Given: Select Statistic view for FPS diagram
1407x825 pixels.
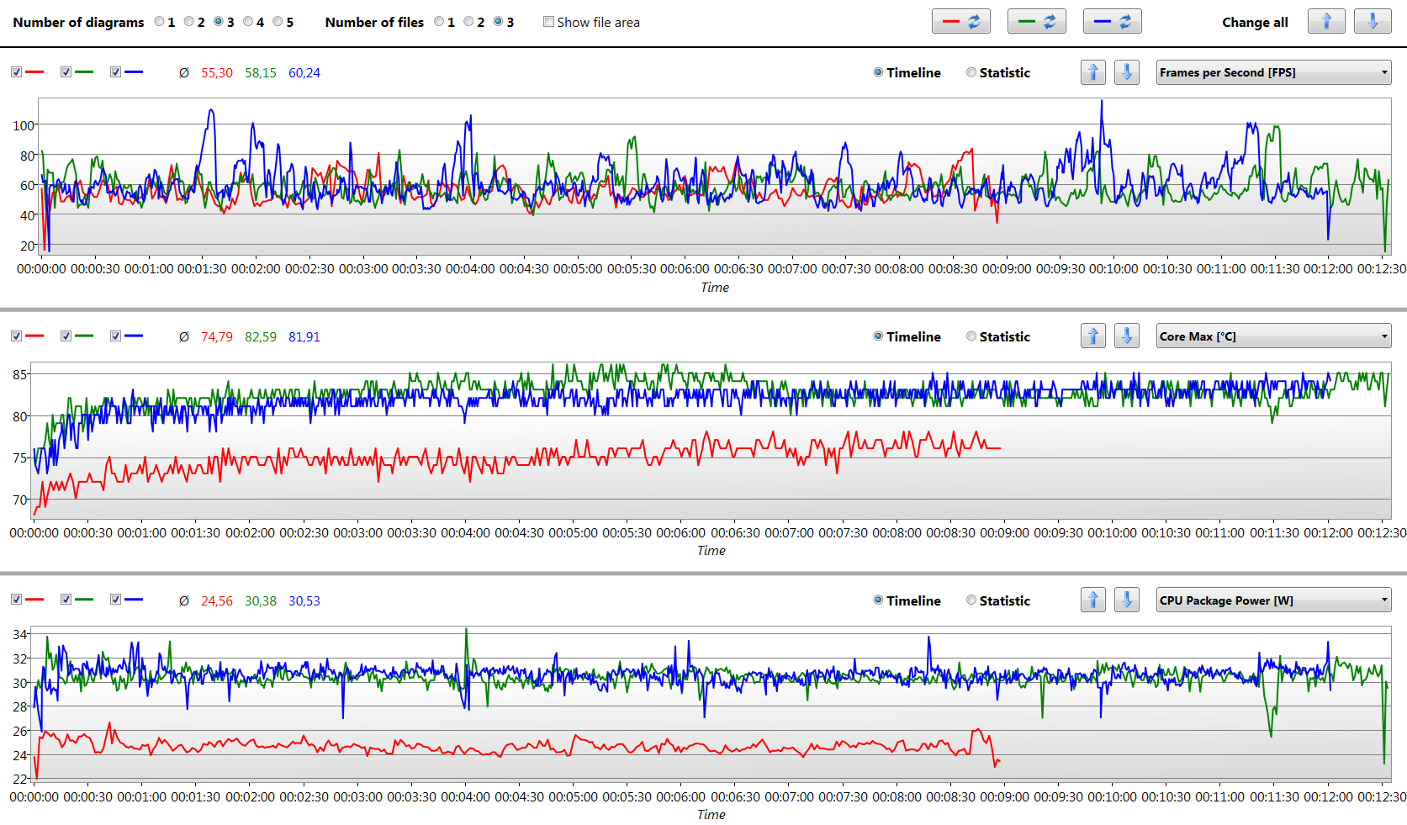Looking at the screenshot, I should [971, 72].
